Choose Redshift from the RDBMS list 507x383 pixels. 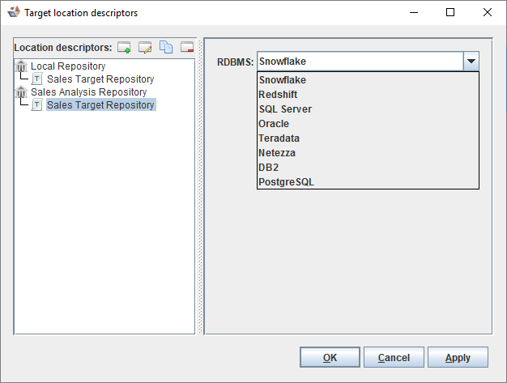[368, 95]
